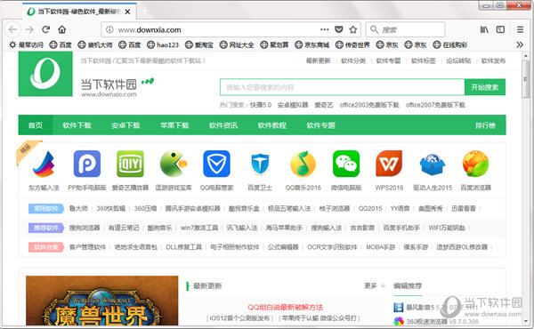Open the Firefox hamburger menu

click(520, 29)
